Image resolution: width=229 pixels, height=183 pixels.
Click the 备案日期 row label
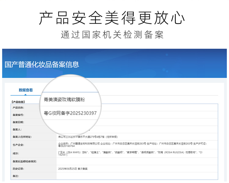[x=18, y=122]
